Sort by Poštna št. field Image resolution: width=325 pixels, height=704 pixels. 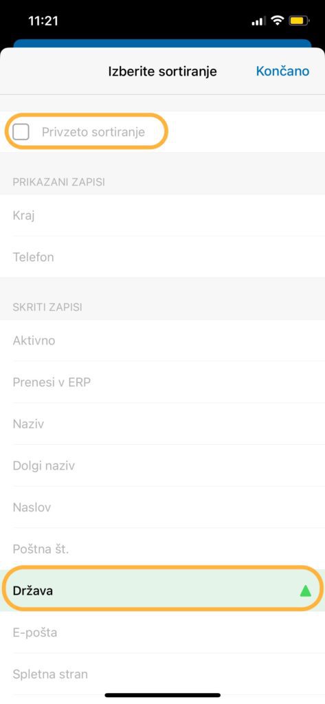point(162,549)
